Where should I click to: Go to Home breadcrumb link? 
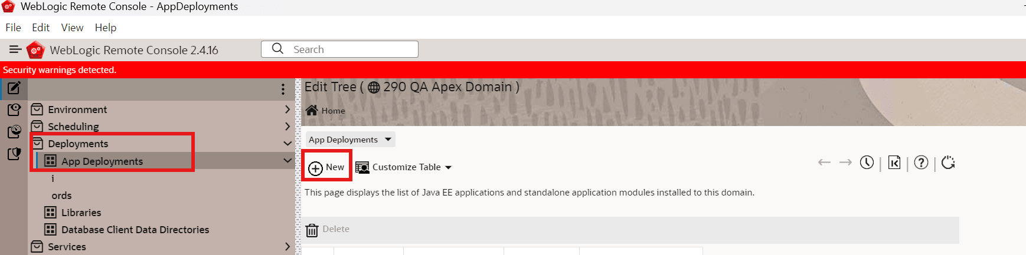tap(333, 111)
